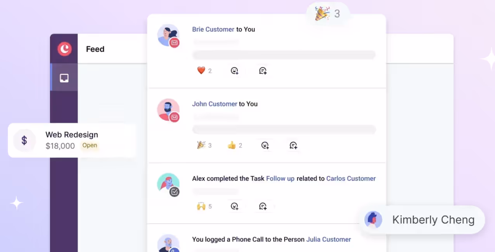Open the inbox icon in the sidebar
Screen dimensions: 495x252
click(x=64, y=78)
